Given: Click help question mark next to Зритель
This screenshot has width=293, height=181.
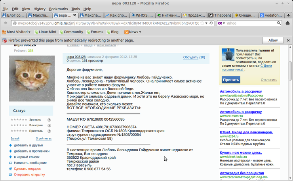Looking at the screenshot, I should tap(49, 119).
